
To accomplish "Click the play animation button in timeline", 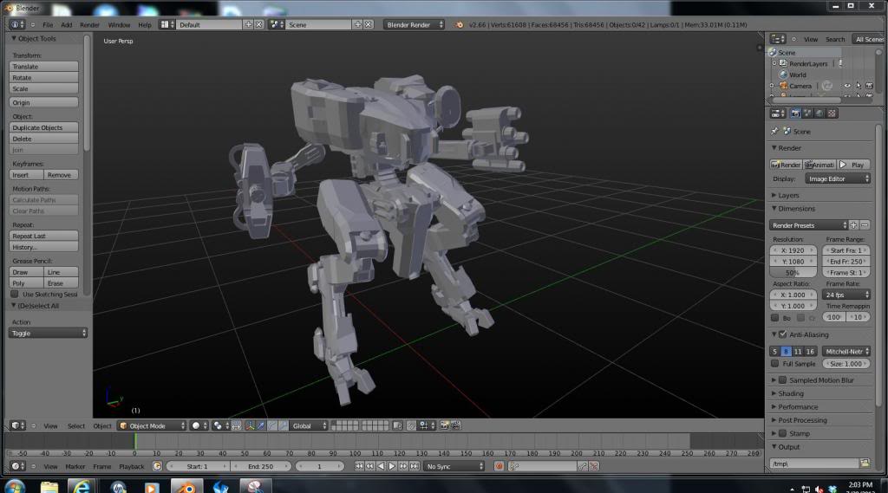I will pyautogui.click(x=391, y=466).
